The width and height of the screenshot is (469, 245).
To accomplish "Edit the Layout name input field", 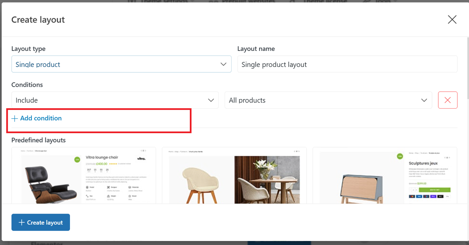I will pyautogui.click(x=347, y=64).
